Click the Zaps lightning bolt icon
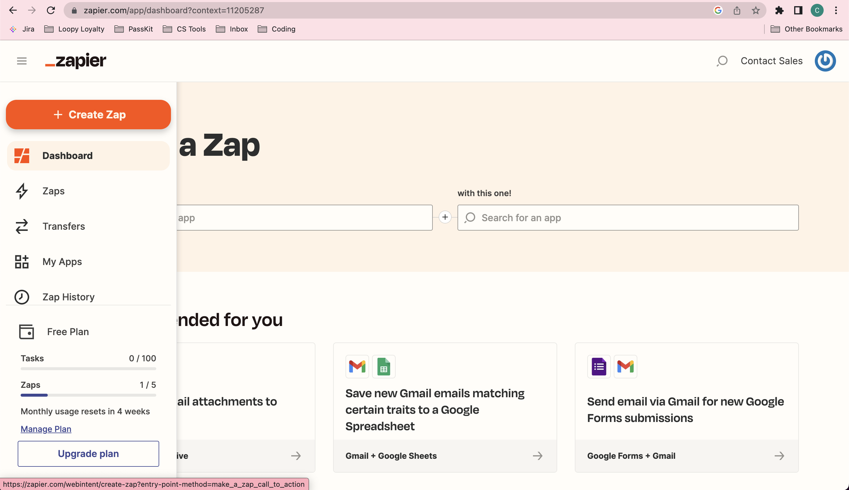Viewport: 849px width, 490px height. [22, 191]
